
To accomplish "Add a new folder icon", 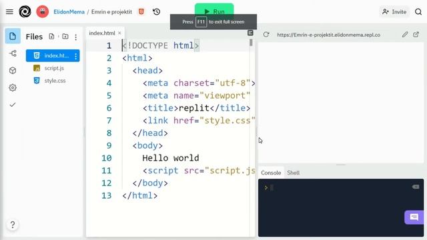I will coord(65,37).
